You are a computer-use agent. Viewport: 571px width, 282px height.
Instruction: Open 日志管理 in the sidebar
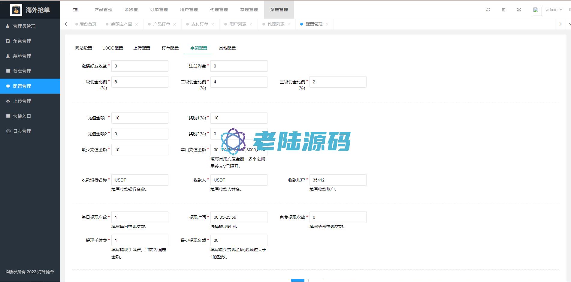[x=22, y=131]
